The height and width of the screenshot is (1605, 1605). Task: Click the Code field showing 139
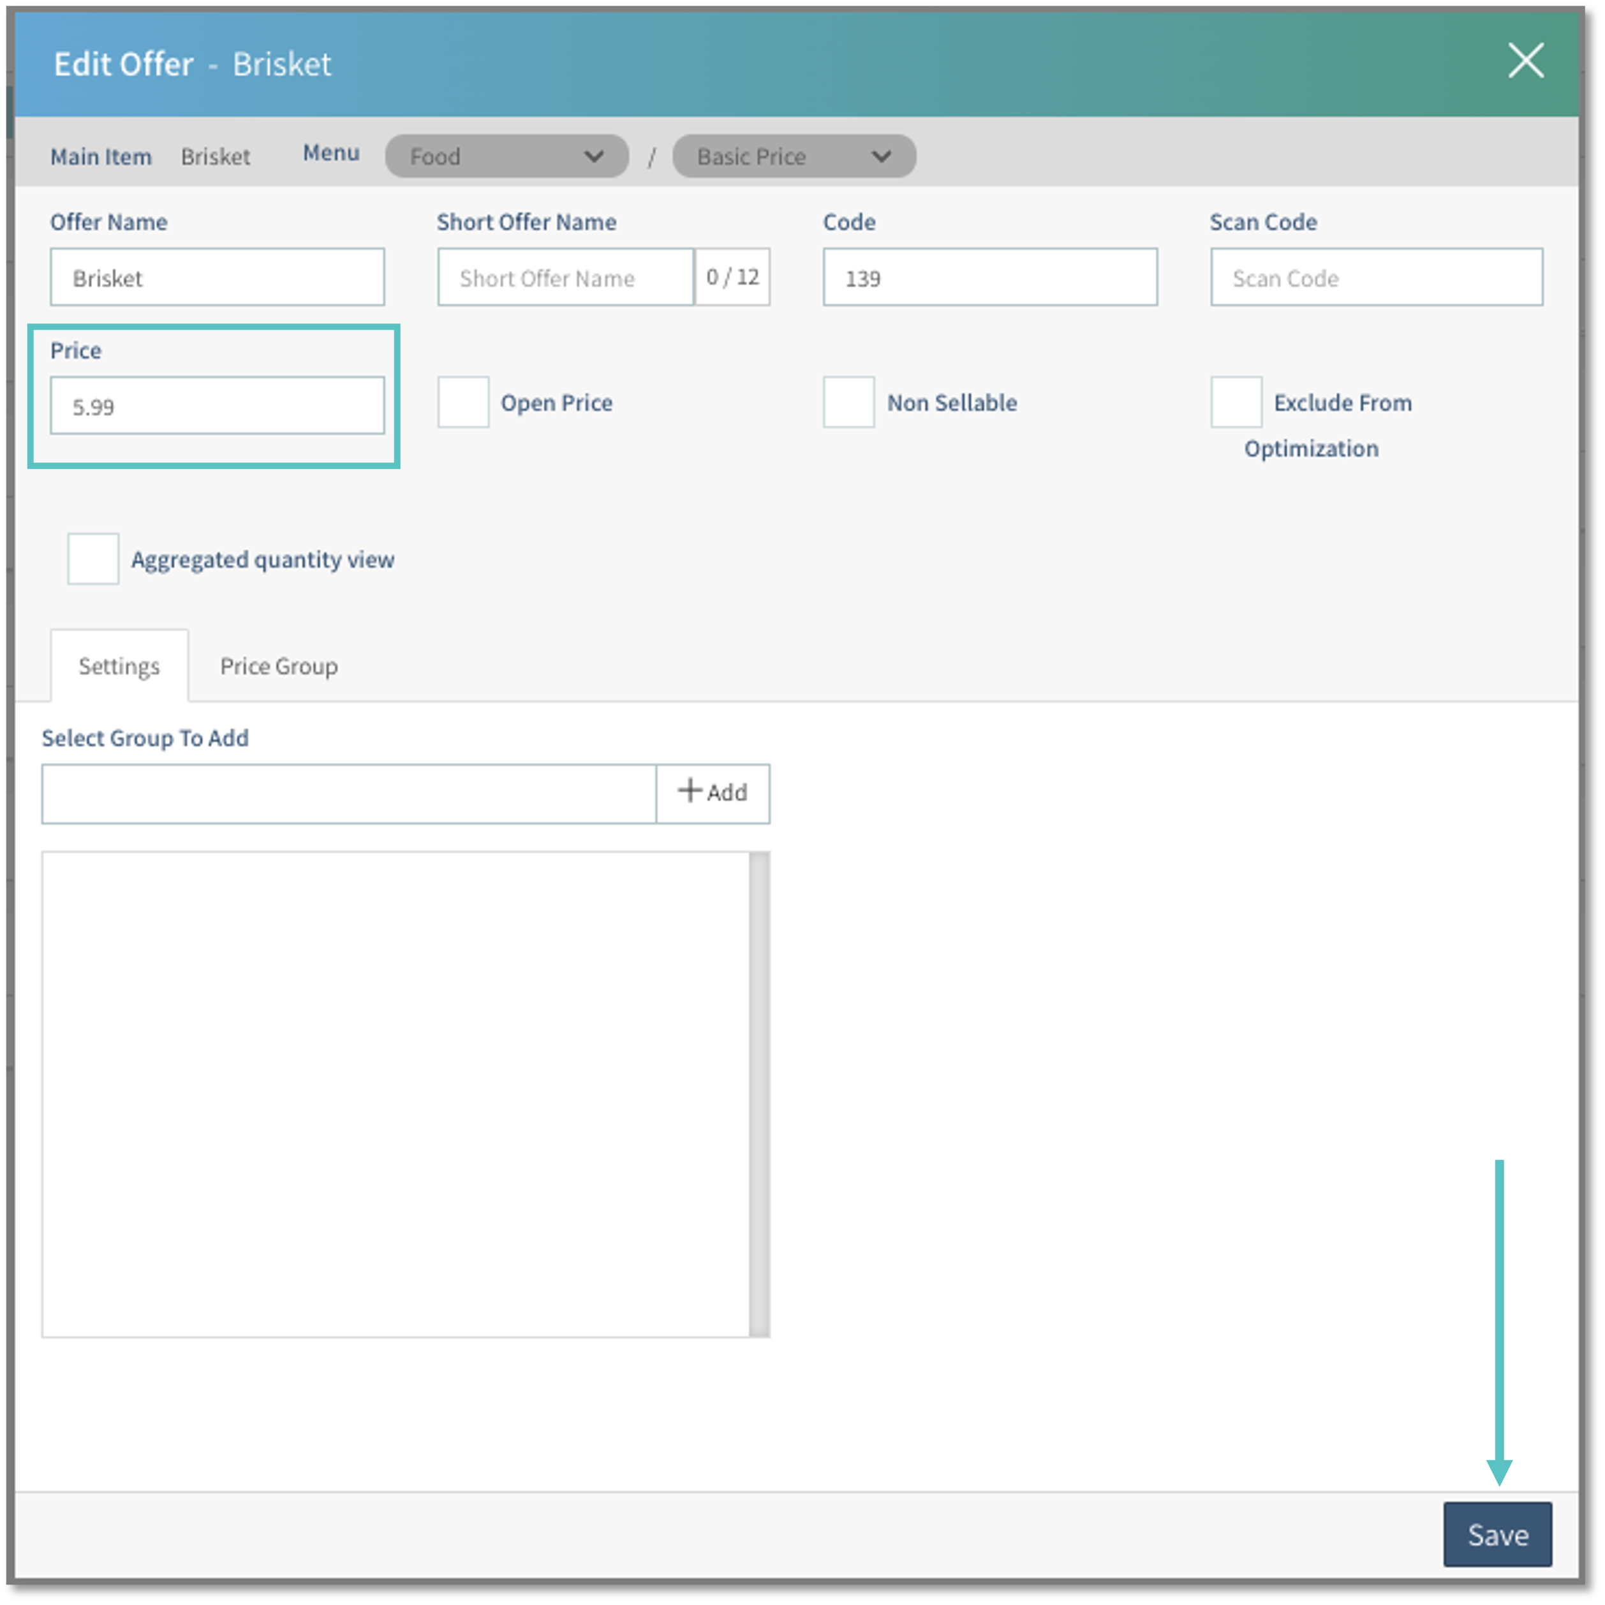click(x=989, y=277)
